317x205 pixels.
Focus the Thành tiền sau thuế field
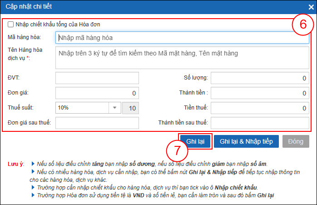pos(260,123)
